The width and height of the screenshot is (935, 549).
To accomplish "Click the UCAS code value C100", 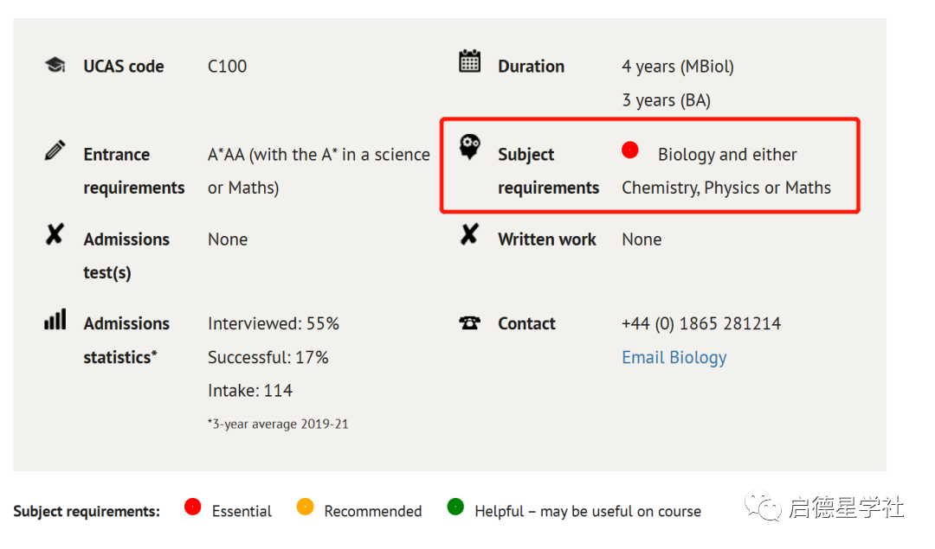I will [x=227, y=66].
